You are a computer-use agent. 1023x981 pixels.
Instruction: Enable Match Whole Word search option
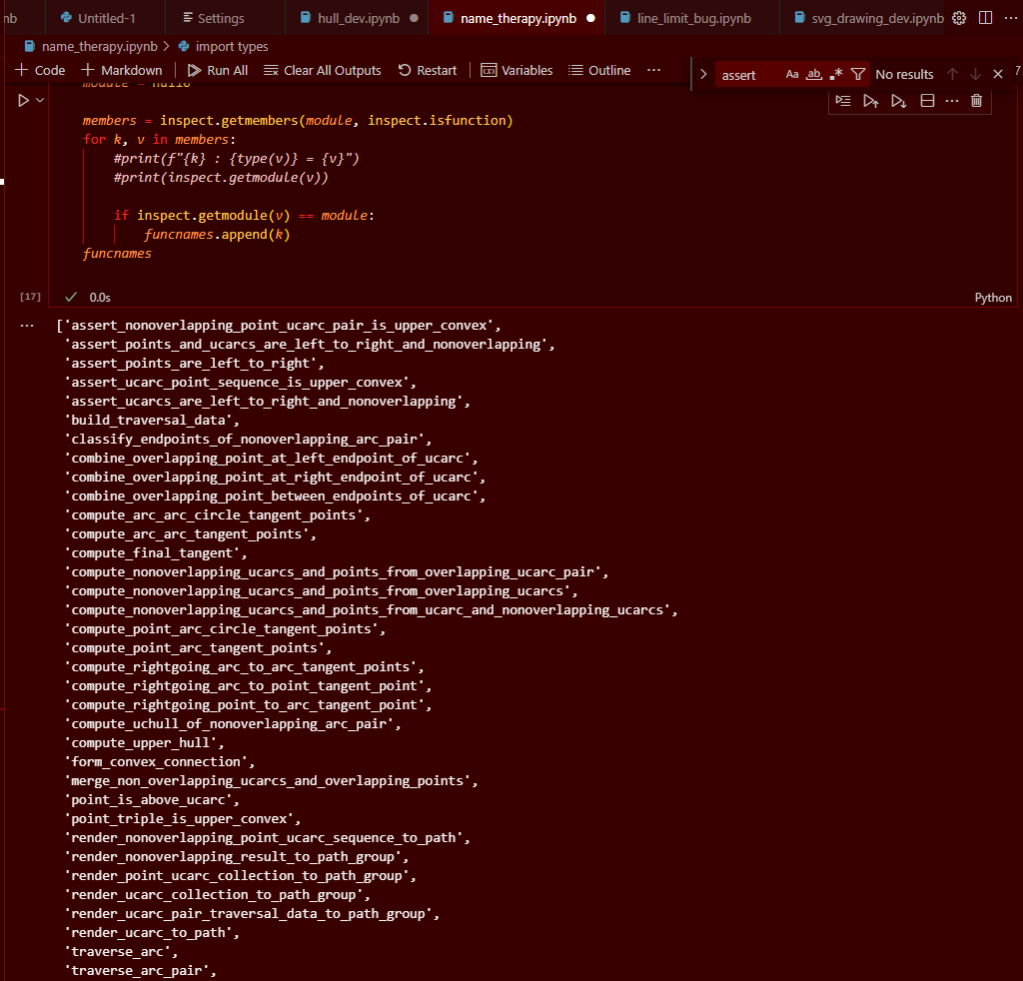click(813, 74)
